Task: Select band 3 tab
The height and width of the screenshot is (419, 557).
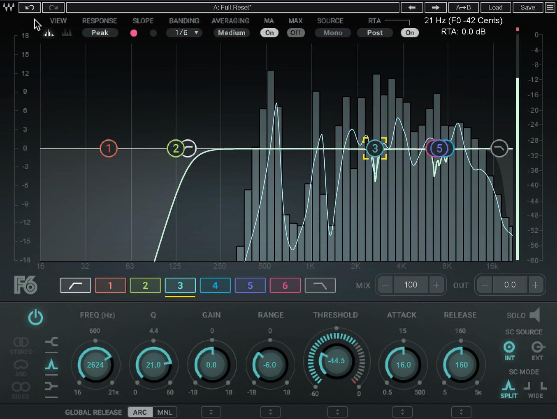Action: 180,285
